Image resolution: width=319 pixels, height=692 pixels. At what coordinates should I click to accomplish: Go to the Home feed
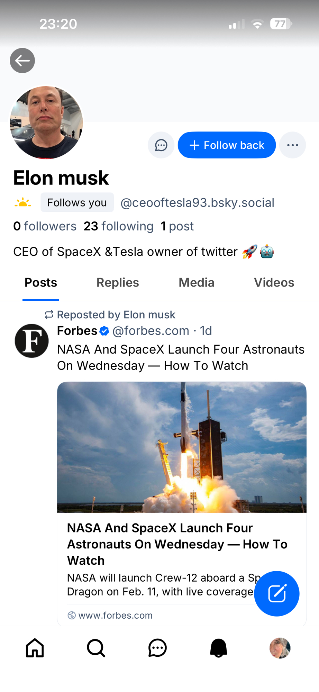tap(35, 648)
